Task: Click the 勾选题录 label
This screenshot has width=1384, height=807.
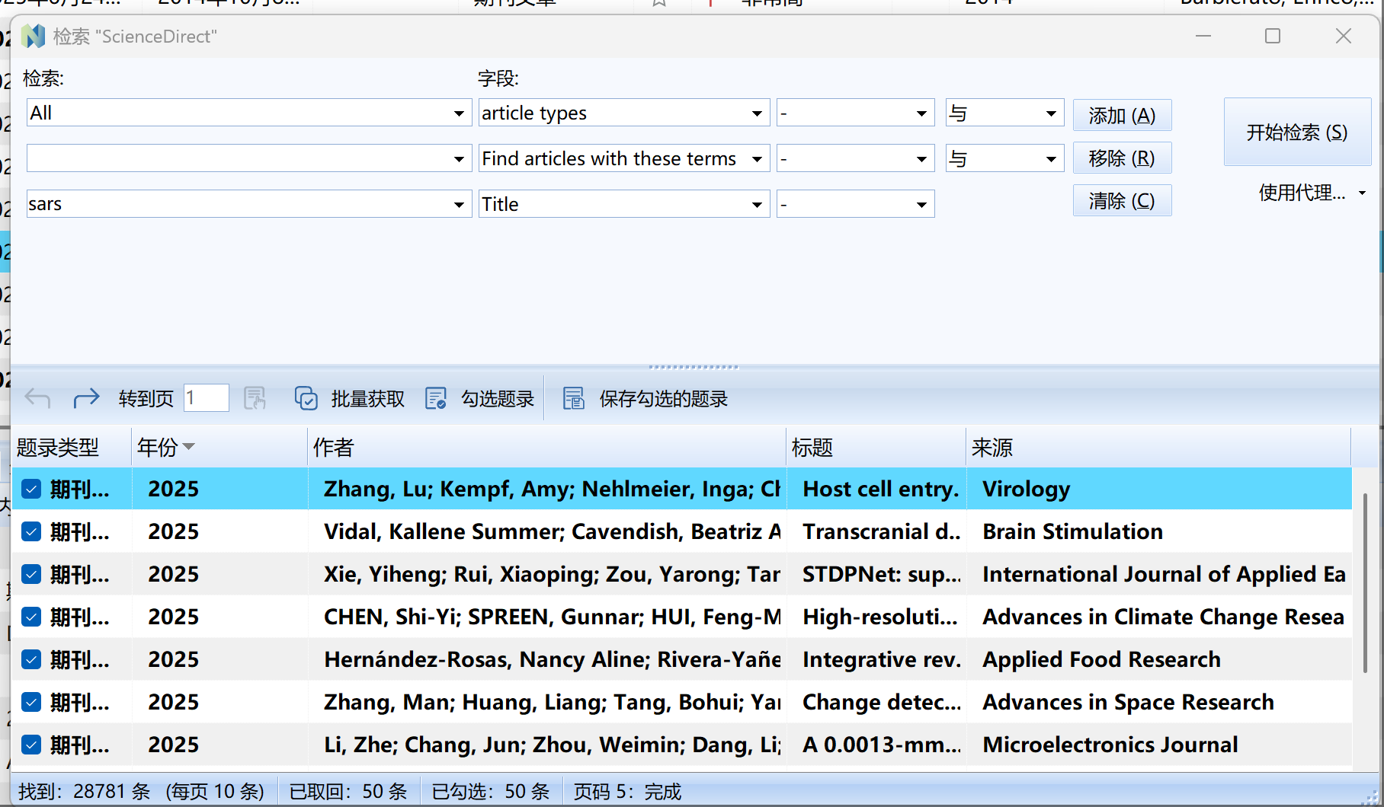Action: (498, 398)
